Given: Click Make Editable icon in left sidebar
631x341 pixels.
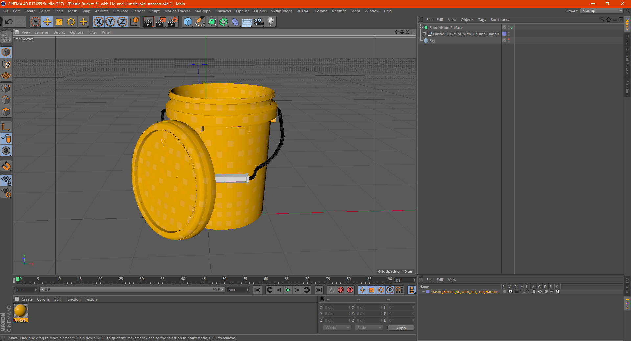Looking at the screenshot, I should coord(6,37).
